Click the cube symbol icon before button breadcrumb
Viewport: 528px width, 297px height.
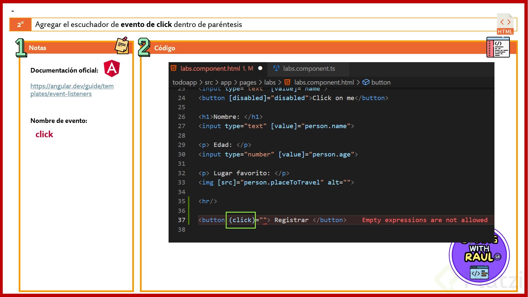pos(366,82)
